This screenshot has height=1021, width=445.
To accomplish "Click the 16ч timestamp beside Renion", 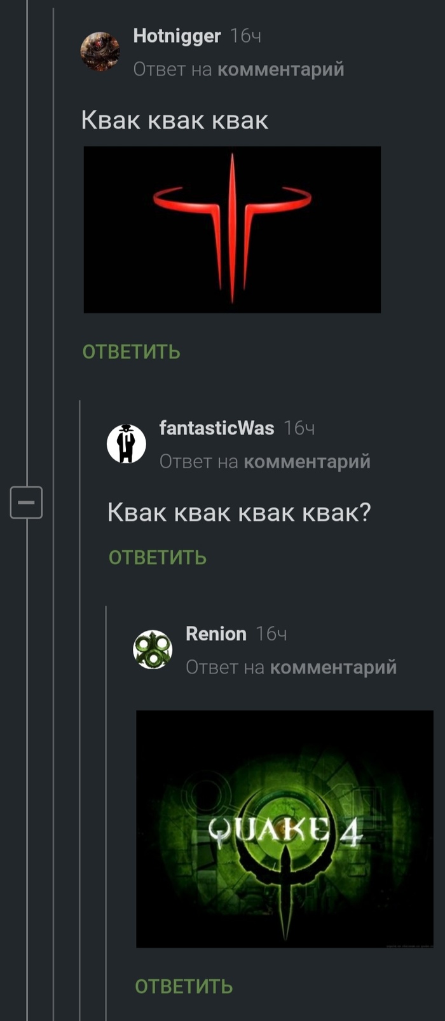I will point(271,634).
